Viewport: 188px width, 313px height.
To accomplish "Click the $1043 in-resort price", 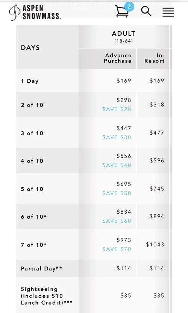I will tap(155, 244).
